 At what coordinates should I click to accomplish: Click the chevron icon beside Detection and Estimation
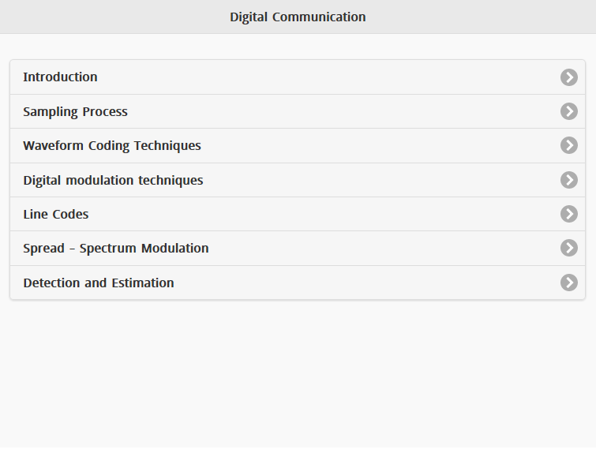pyautogui.click(x=569, y=283)
